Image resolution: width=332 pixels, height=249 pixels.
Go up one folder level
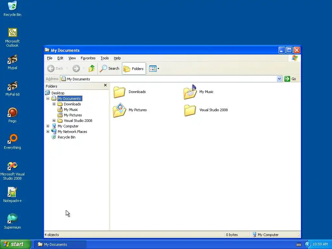[92, 68]
